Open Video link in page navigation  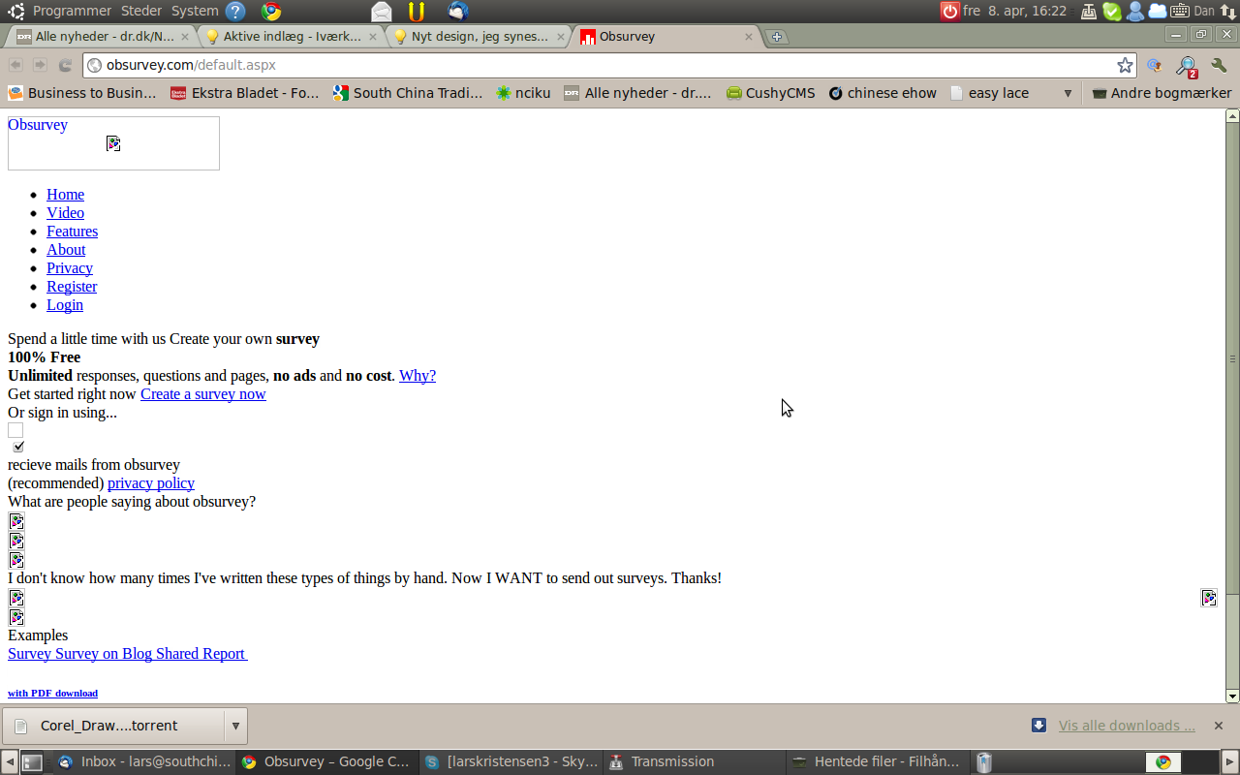[x=65, y=213]
